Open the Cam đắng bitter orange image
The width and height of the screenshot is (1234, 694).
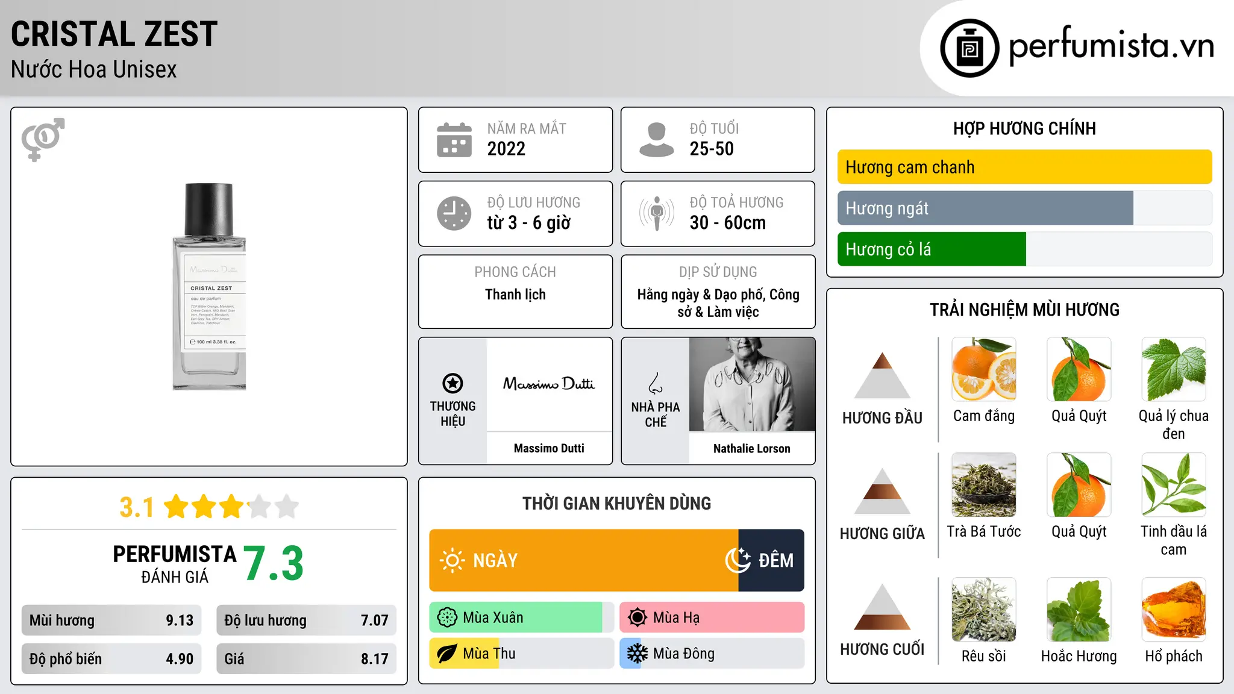click(x=984, y=369)
